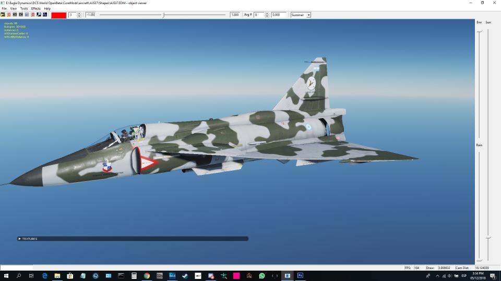Click the Arg # input field
Image resolution: width=501 pixels, height=281 pixels.
[259, 15]
